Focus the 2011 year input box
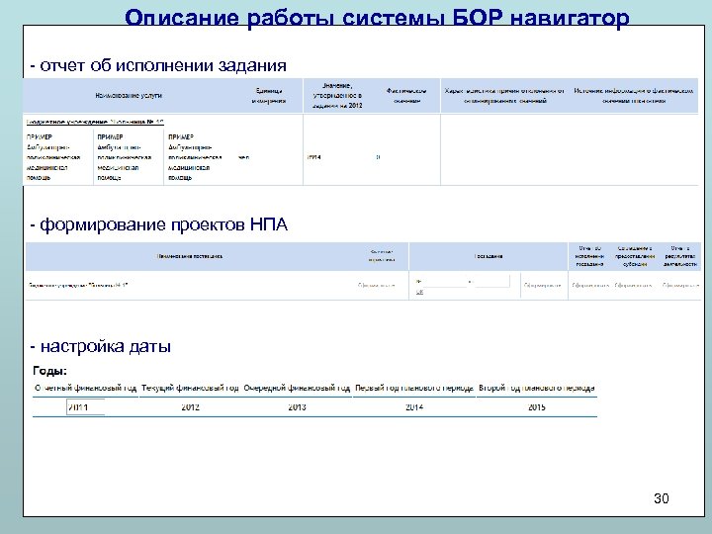Viewport: 712px width, 534px height. 85,406
